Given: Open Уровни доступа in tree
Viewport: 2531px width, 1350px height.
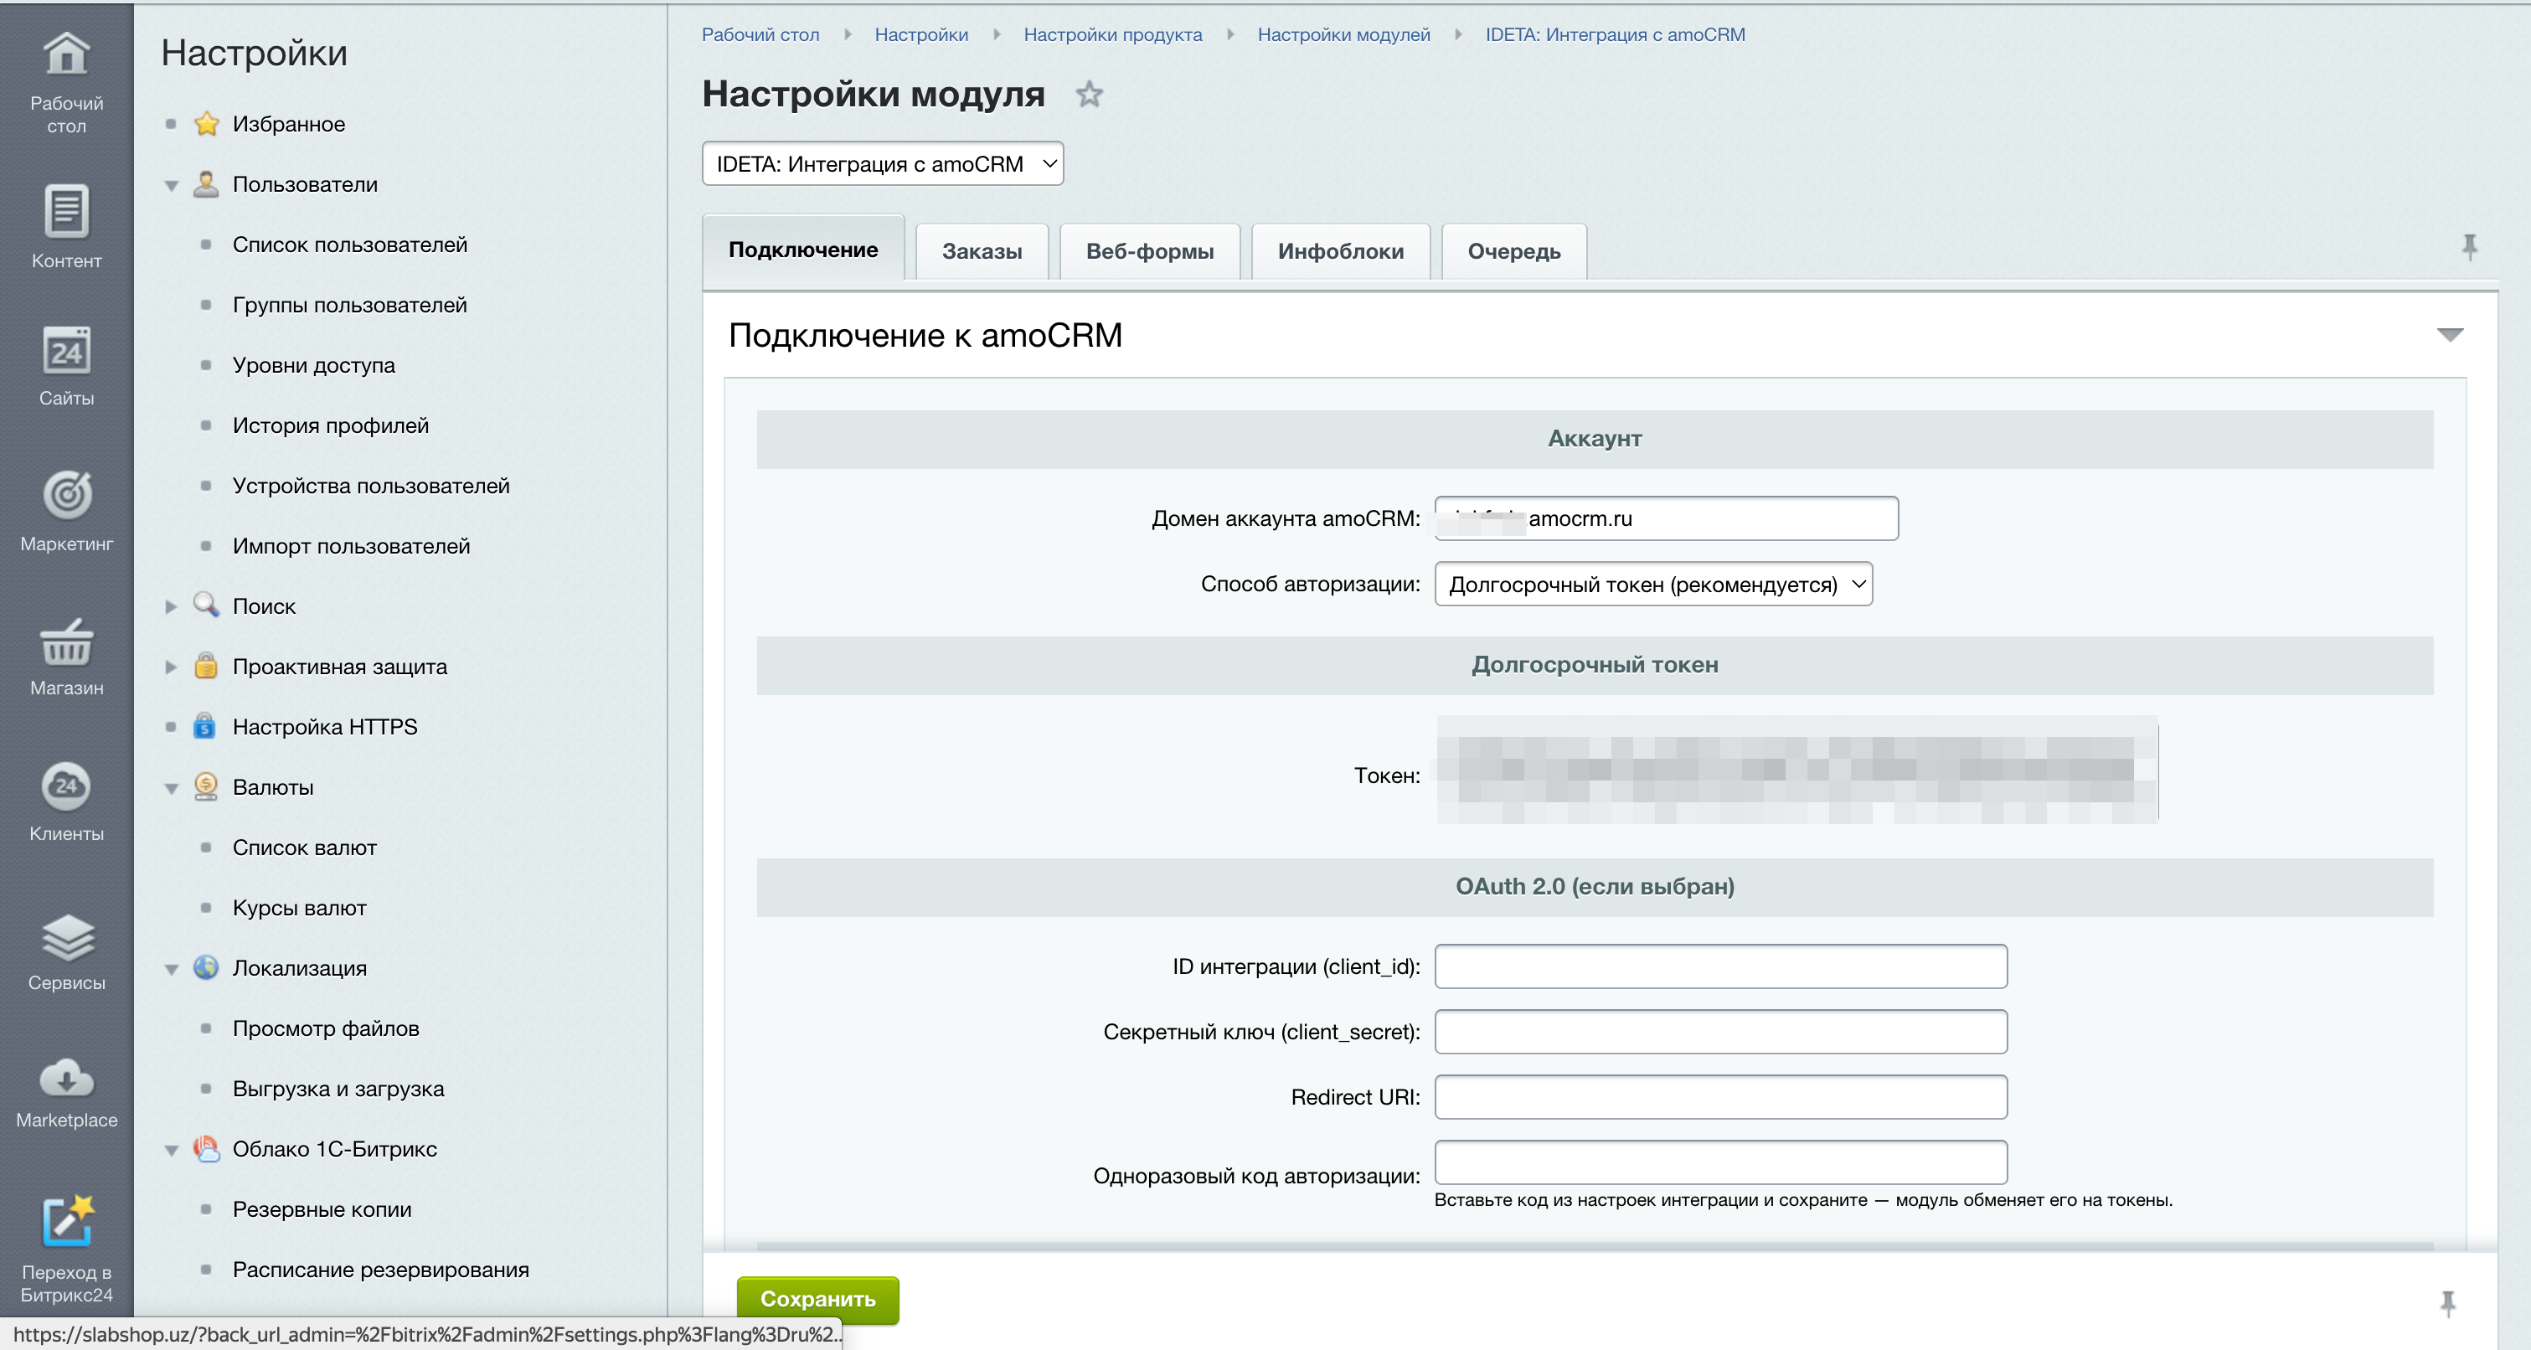Looking at the screenshot, I should tap(313, 364).
